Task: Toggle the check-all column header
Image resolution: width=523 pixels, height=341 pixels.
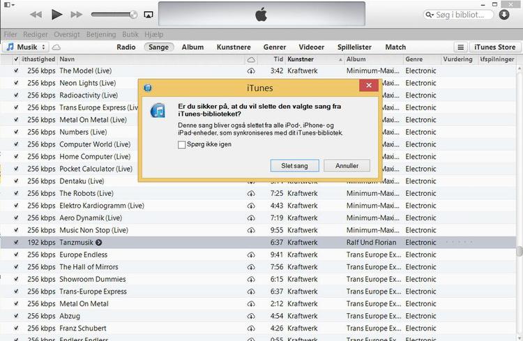Action: point(16,59)
